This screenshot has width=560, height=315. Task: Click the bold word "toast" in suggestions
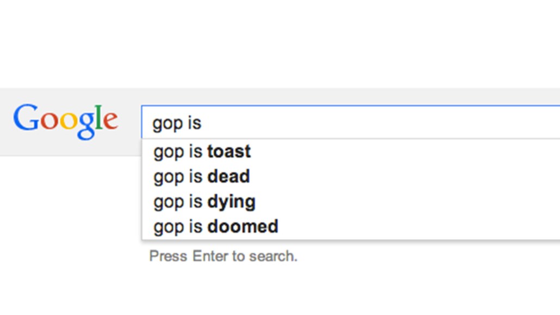[x=229, y=151]
